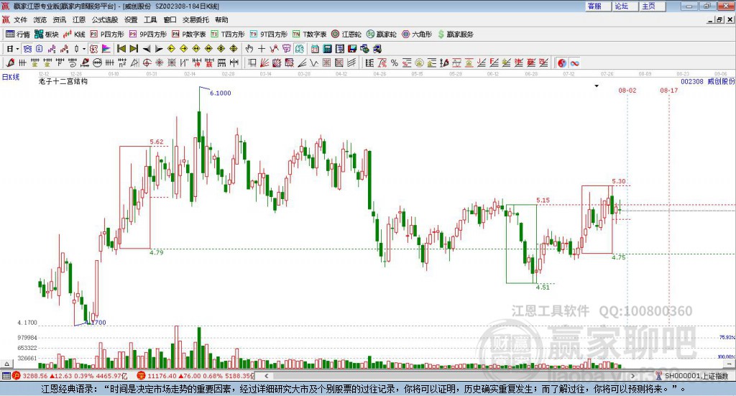Click the 6.1000 peak price label
736x396 pixels.
pos(221,93)
